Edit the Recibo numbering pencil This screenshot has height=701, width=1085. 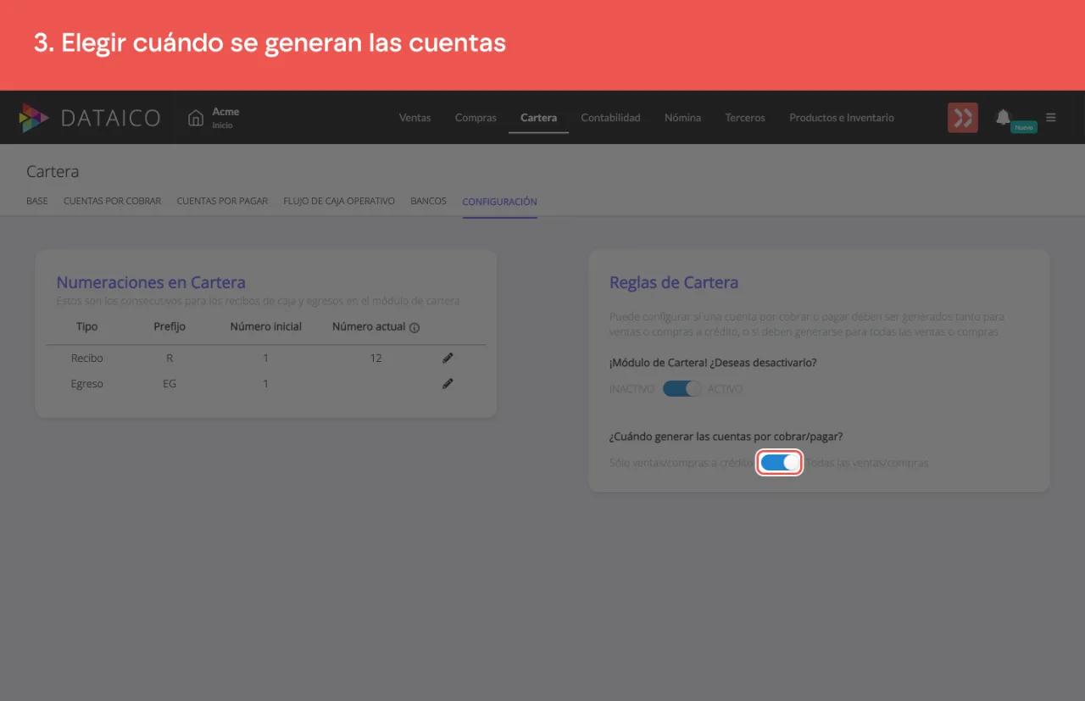(x=448, y=358)
